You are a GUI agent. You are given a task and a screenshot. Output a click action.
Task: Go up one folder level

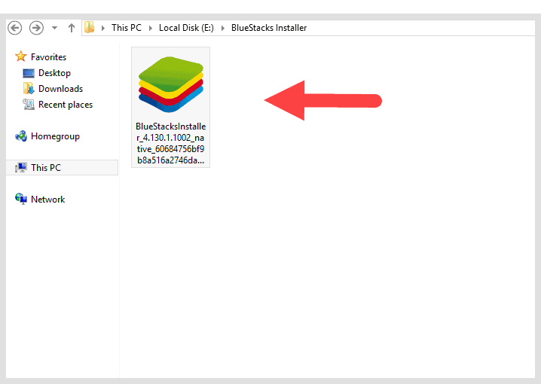click(72, 28)
